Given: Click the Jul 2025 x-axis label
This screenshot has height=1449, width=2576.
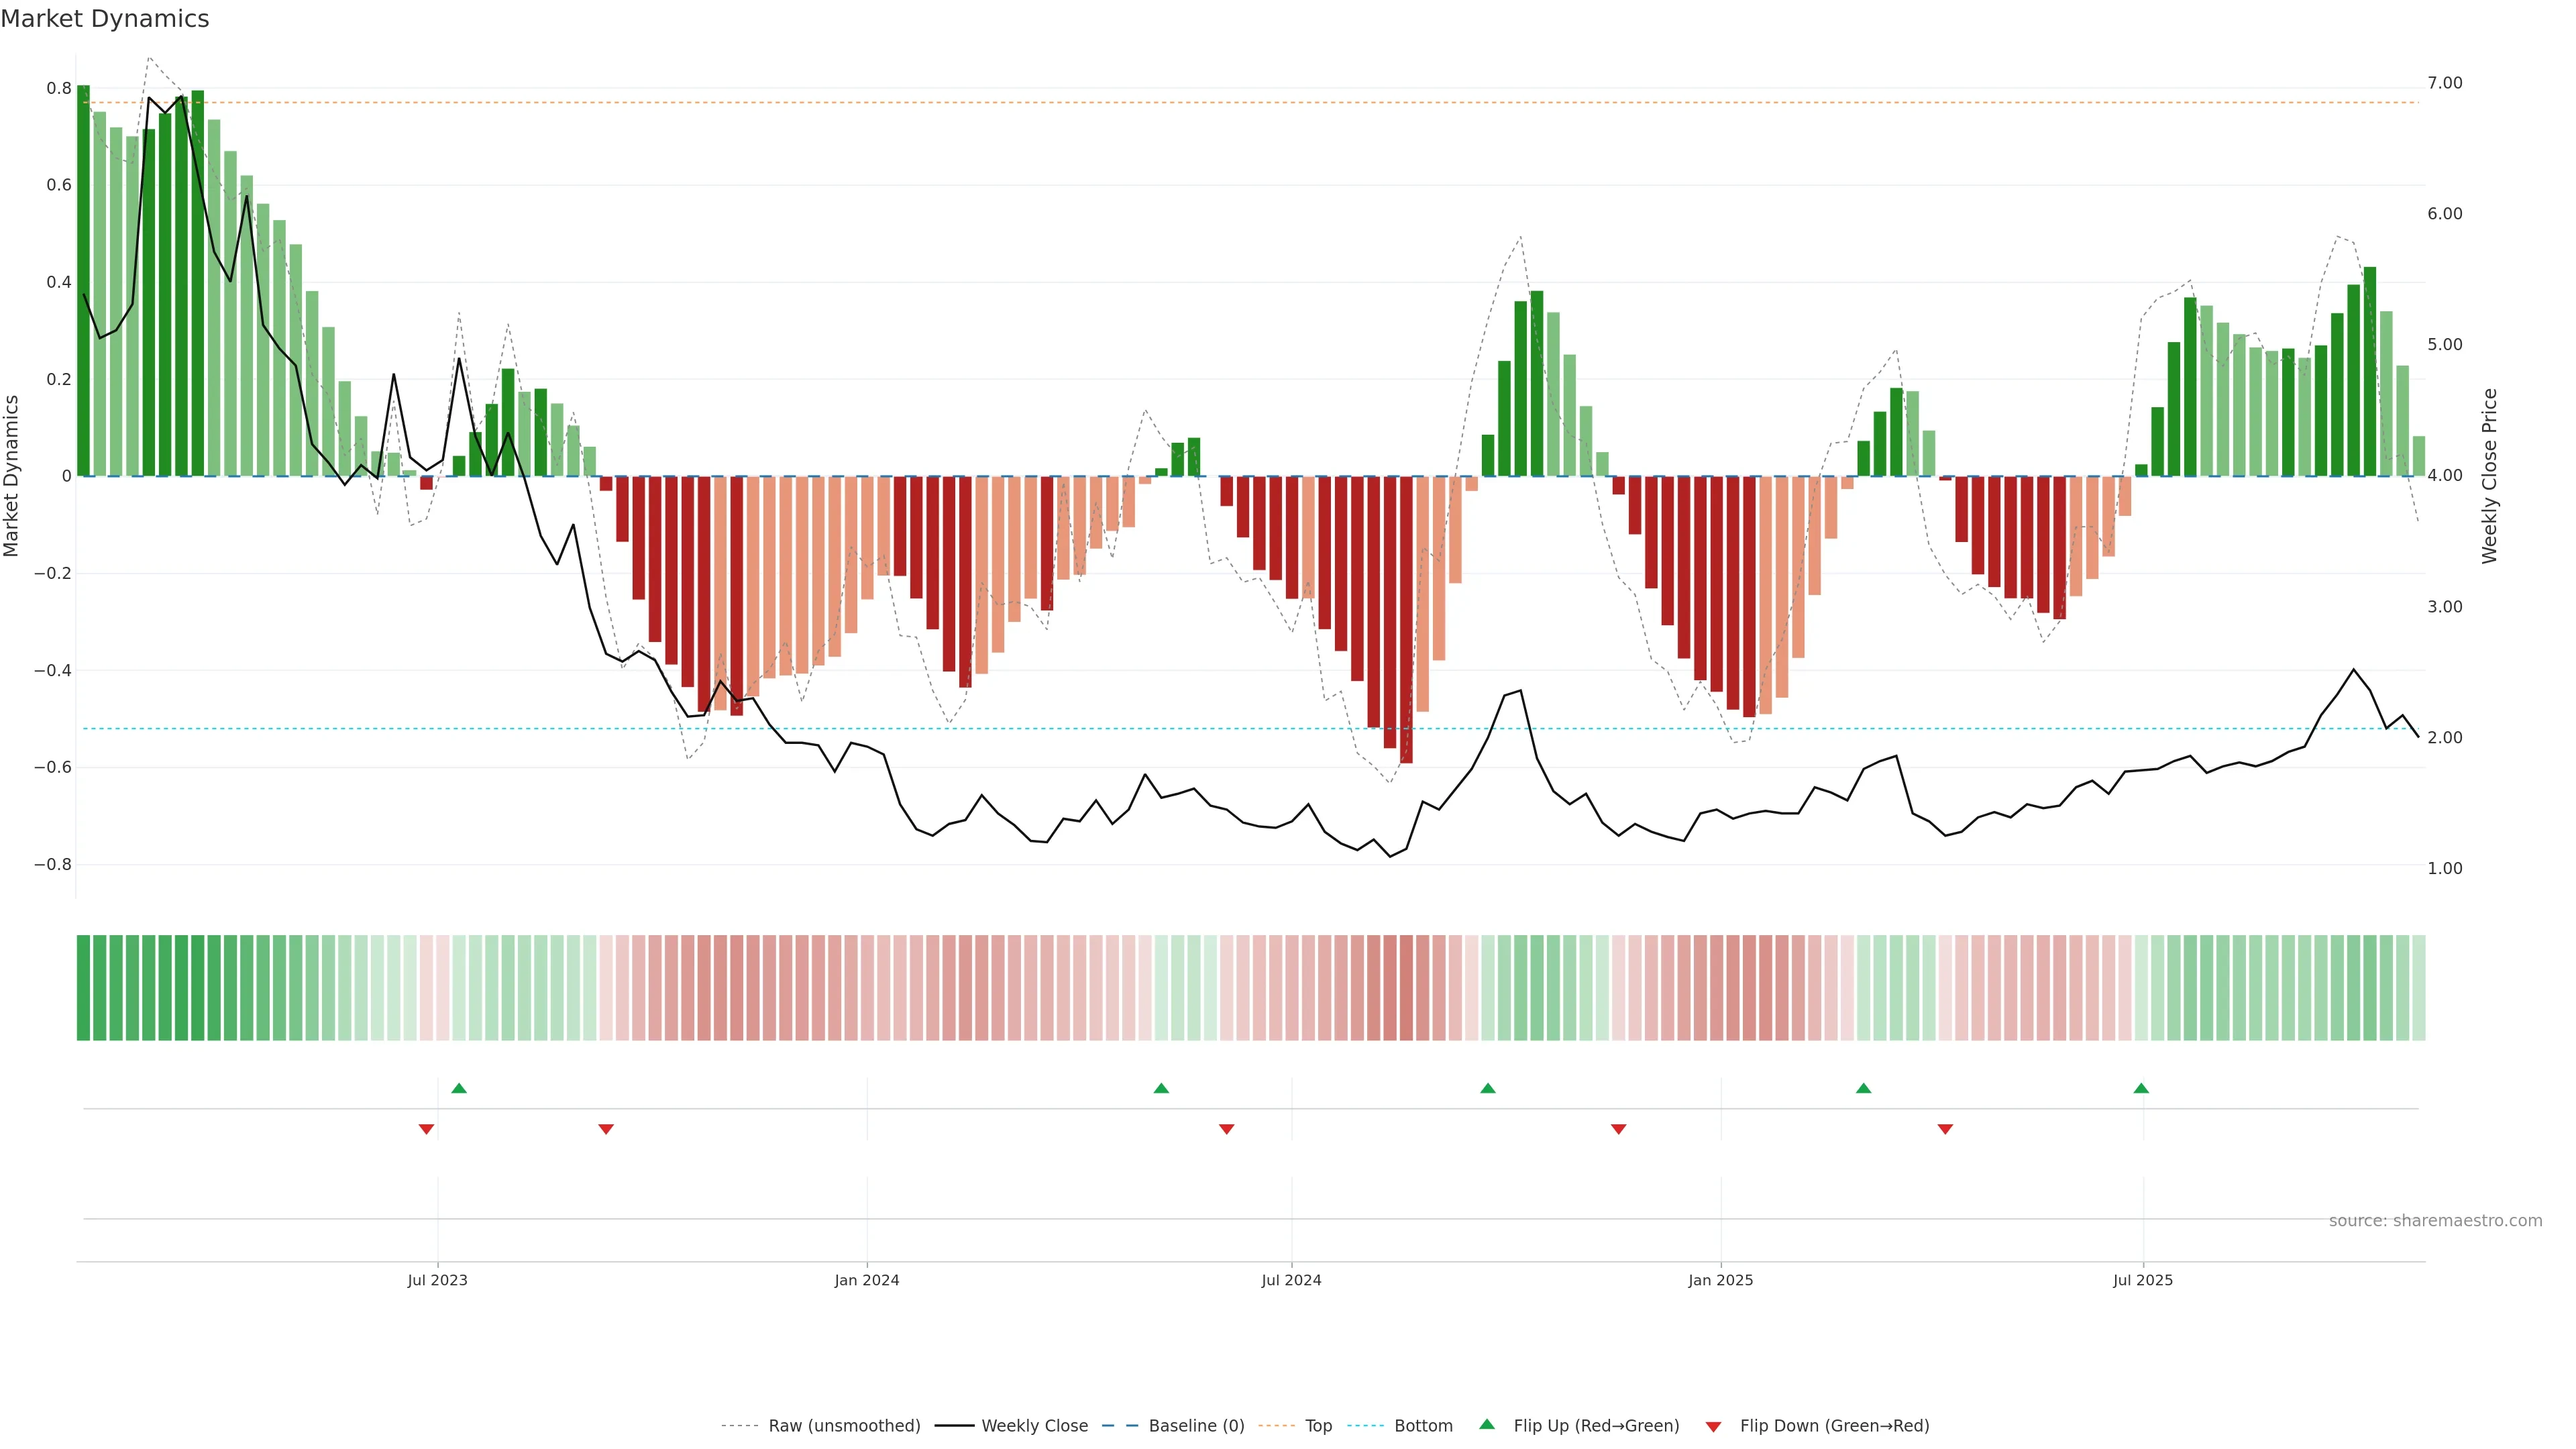Looking at the screenshot, I should pyautogui.click(x=2143, y=1280).
